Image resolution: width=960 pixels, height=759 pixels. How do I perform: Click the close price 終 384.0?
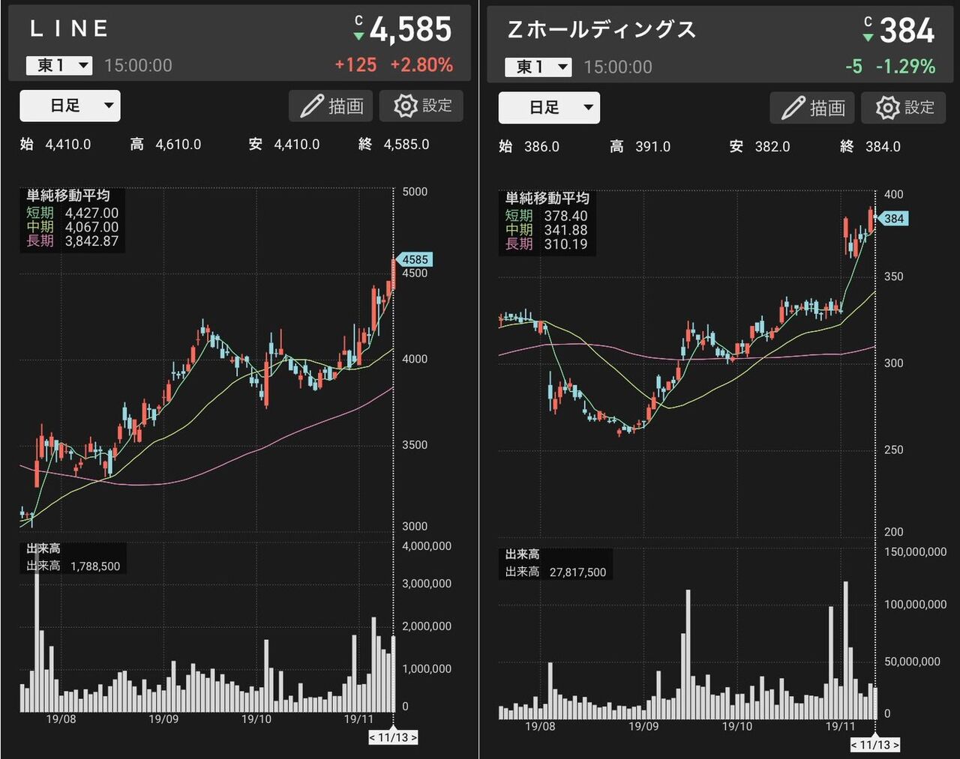(871, 146)
